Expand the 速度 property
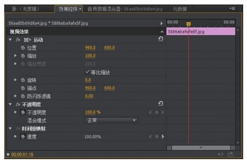 [x=15, y=136]
